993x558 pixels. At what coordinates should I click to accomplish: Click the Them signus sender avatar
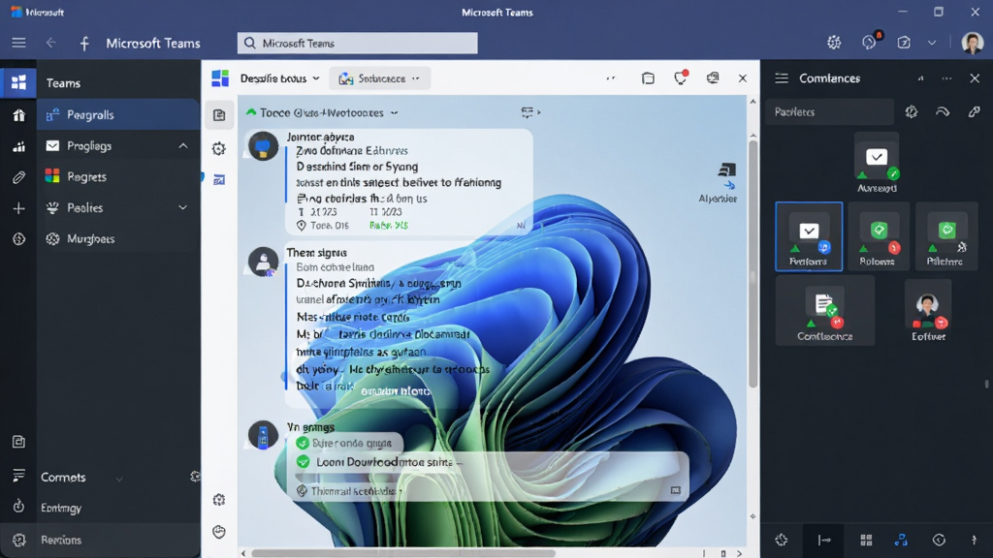(263, 262)
